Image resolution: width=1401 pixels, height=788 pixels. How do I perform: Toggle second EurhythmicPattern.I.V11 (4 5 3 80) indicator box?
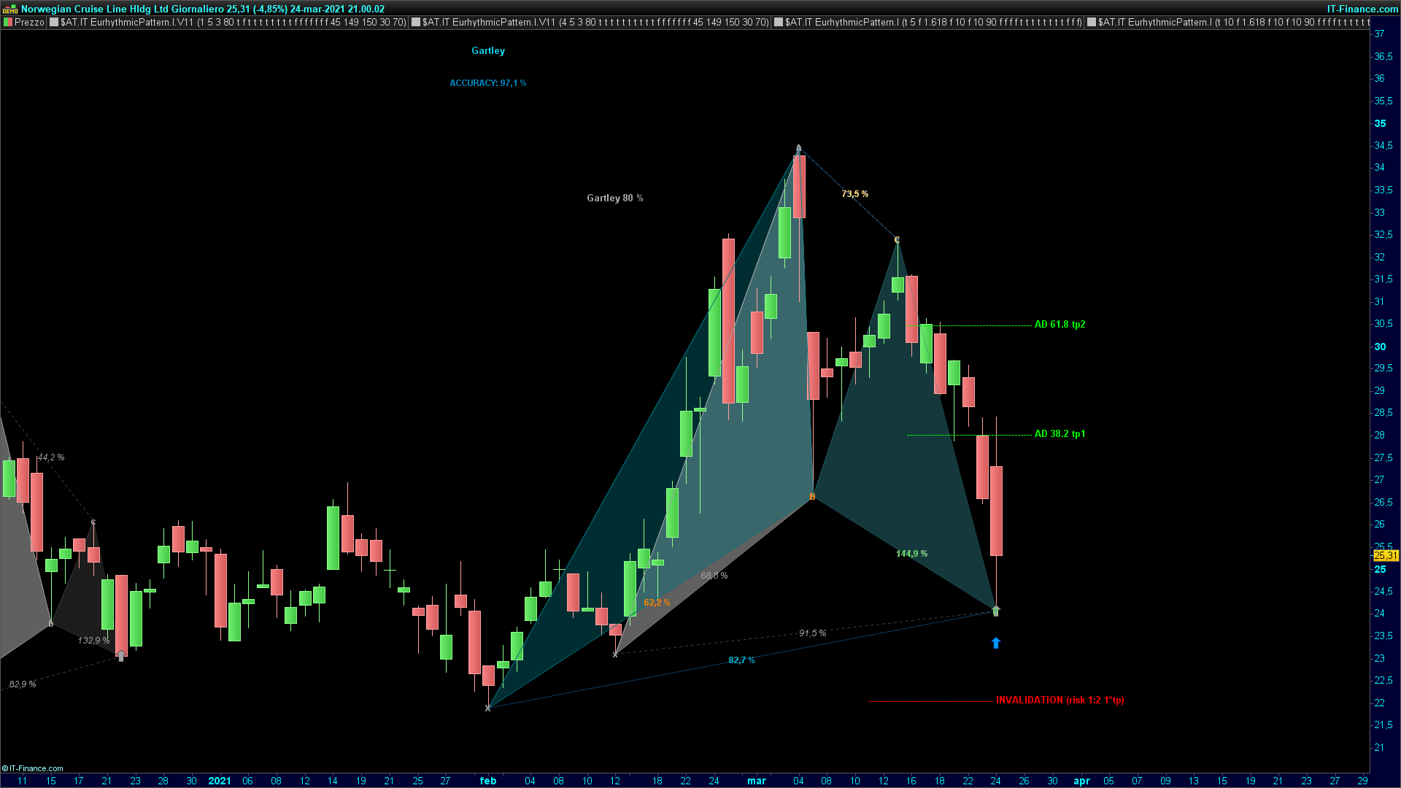click(416, 23)
